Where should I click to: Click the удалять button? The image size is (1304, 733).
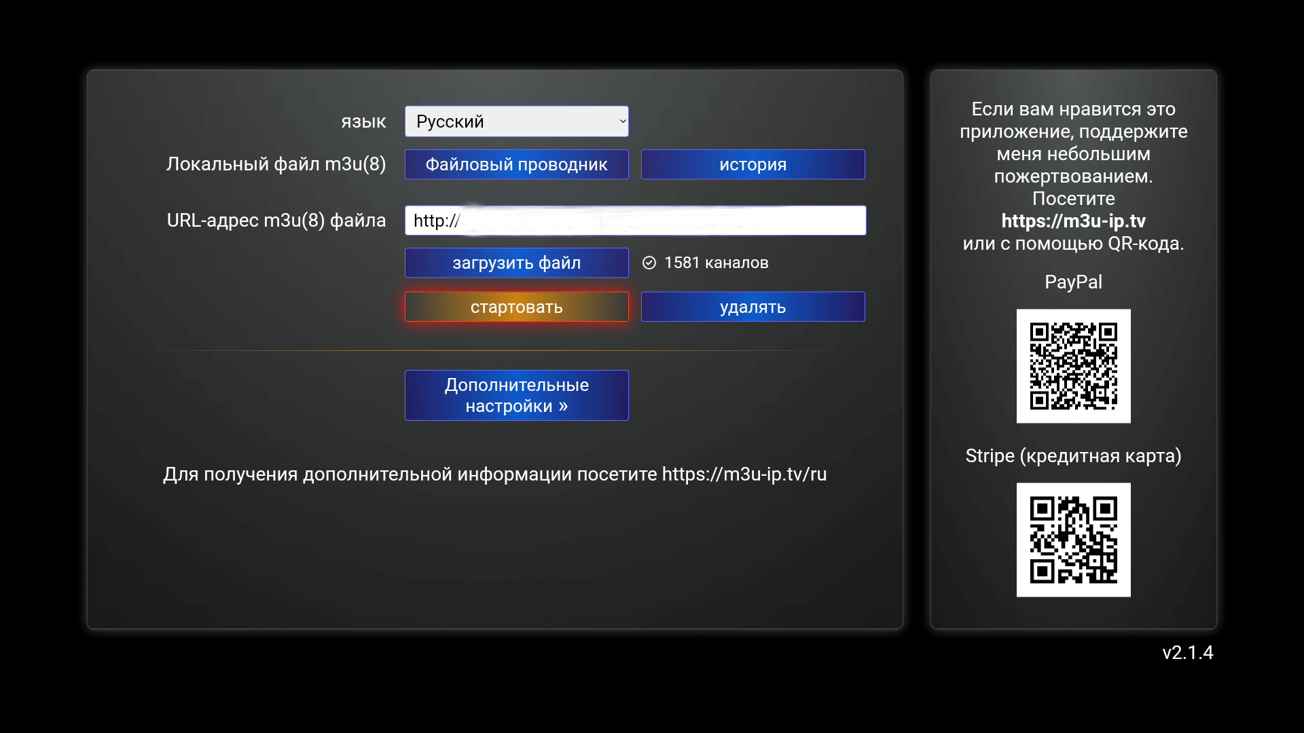753,307
